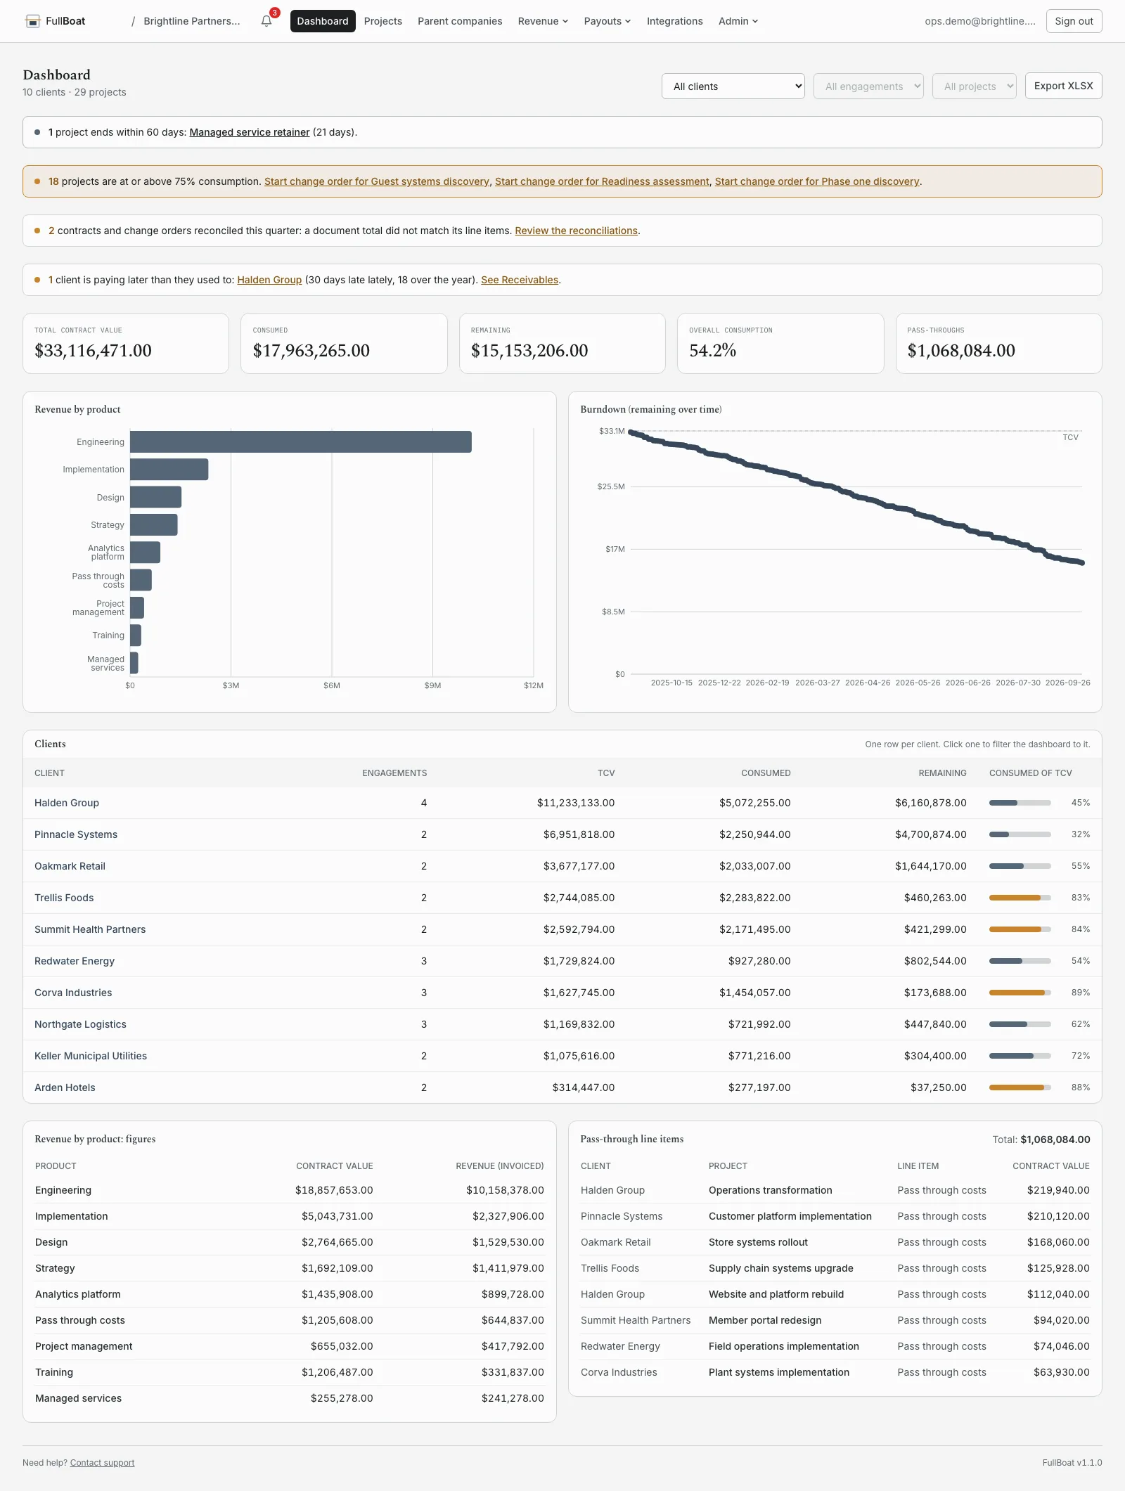
Task: Click Field operations implementation project
Action: (783, 1346)
